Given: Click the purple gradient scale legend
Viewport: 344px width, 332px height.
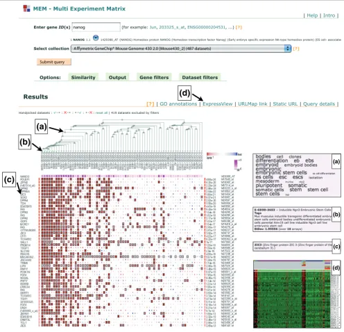Looking at the screenshot, I should [x=236, y=164].
